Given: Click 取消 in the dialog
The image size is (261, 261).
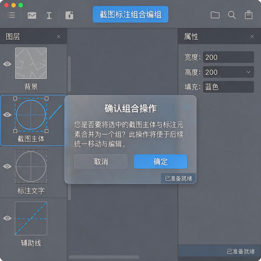Looking at the screenshot, I should (101, 161).
